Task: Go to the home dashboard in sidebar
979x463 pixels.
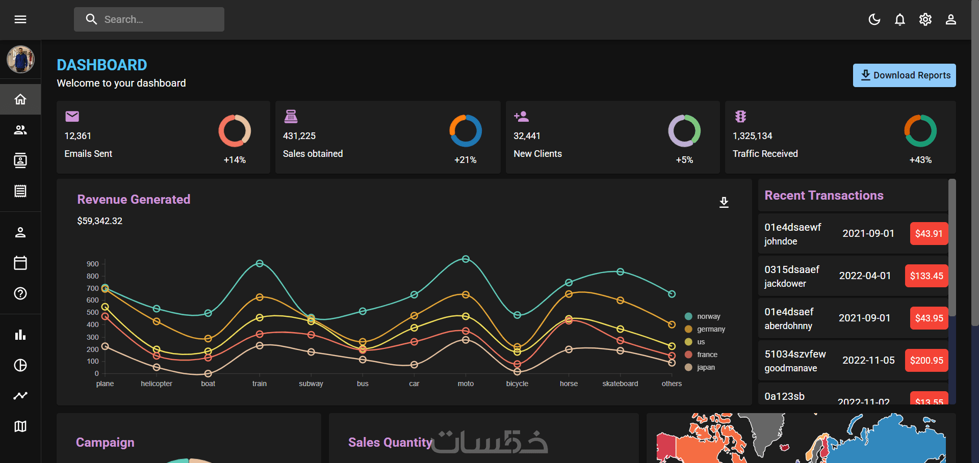Action: [20, 99]
